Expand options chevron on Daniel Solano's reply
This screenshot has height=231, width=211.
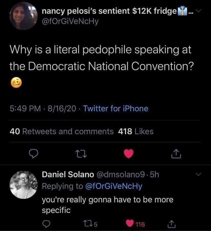198,175
